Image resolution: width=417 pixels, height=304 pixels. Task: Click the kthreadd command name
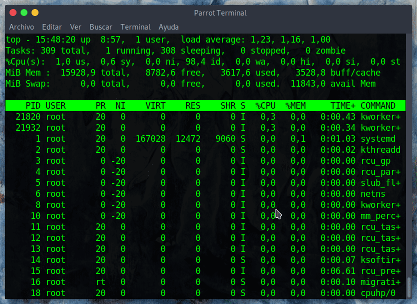coord(380,150)
